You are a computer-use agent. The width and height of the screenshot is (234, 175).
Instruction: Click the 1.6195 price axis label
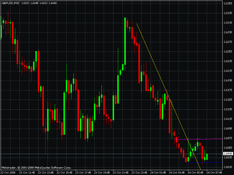pos(228,80)
